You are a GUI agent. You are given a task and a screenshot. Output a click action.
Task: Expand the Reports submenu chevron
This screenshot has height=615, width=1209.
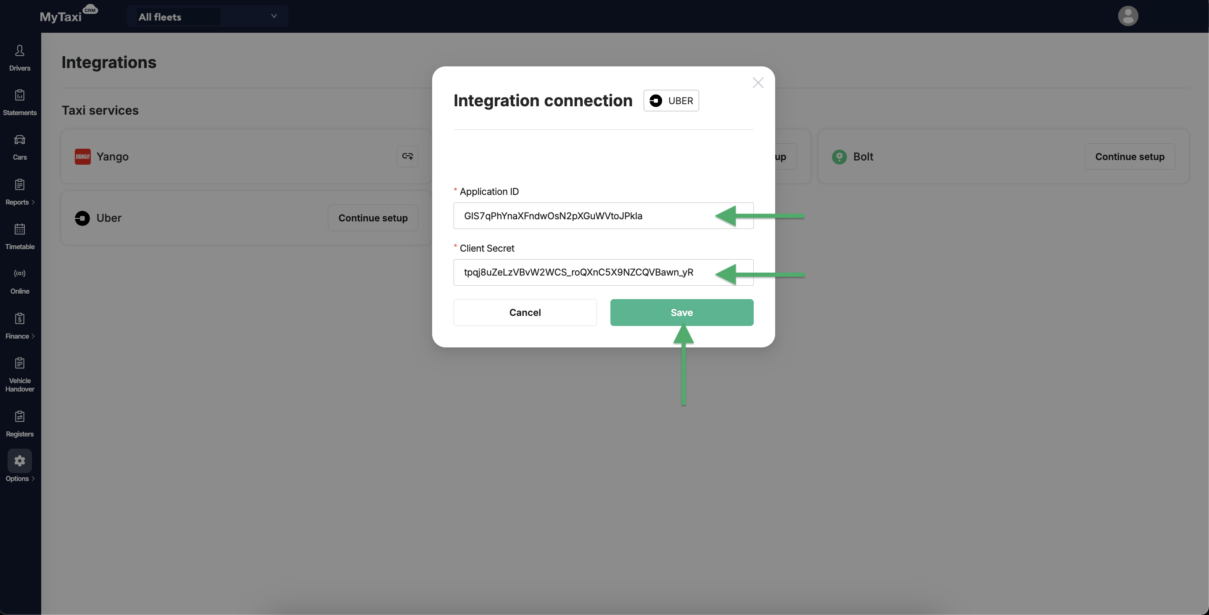point(33,202)
